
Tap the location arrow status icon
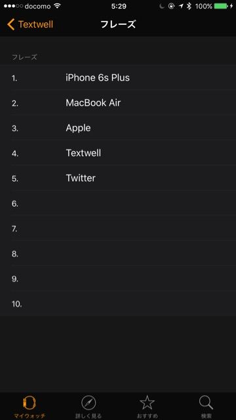pyautogui.click(x=181, y=6)
